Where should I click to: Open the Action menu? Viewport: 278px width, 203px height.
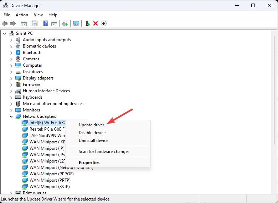pos(22,15)
